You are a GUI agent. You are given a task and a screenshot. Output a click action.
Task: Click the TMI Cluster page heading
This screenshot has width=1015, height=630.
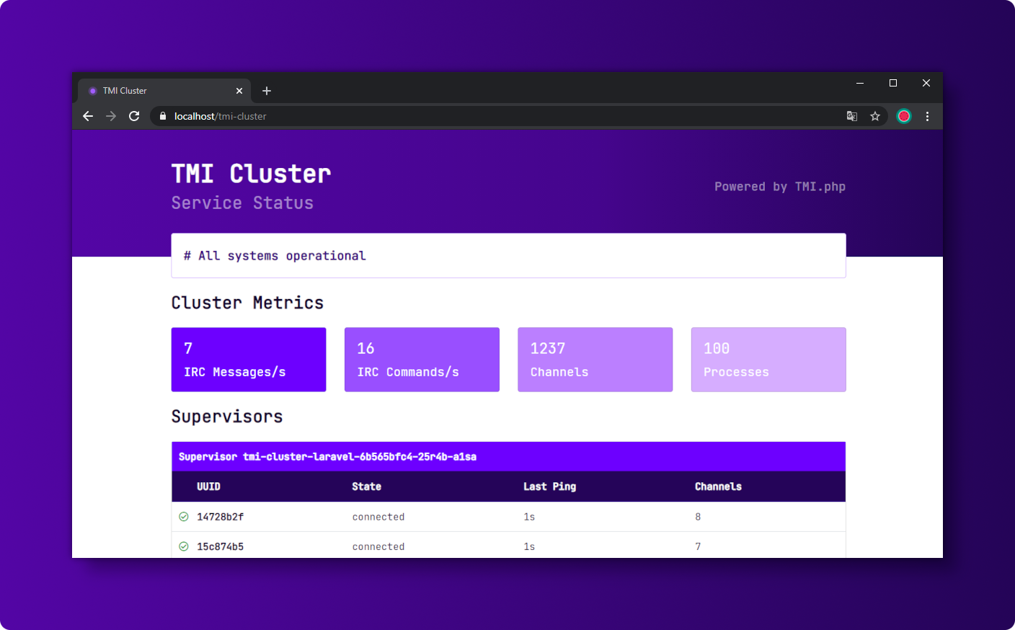(x=251, y=174)
